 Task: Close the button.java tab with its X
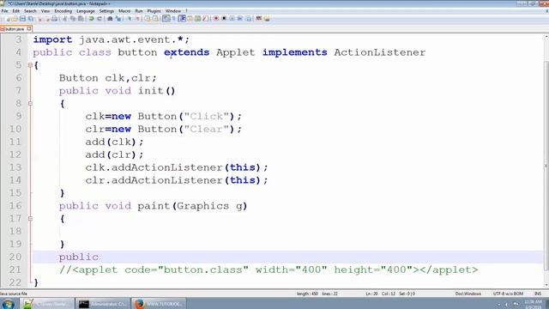click(x=29, y=28)
